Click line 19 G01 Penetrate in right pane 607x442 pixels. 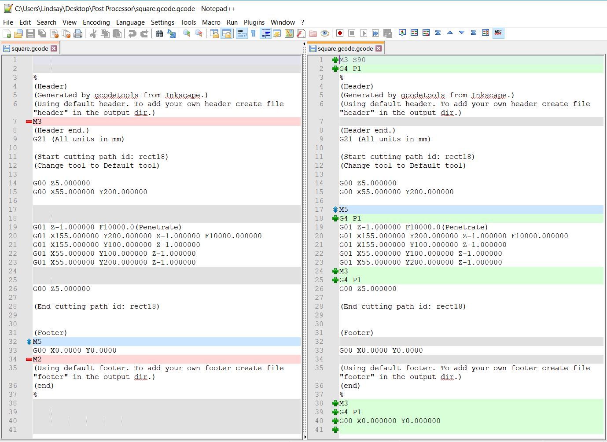coord(414,227)
